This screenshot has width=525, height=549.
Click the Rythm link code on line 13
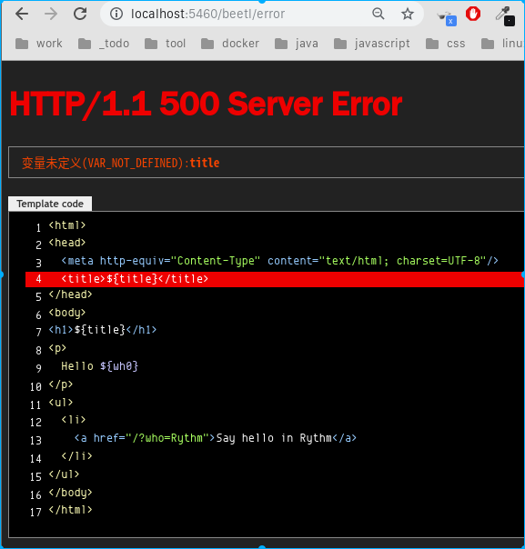[x=216, y=438]
